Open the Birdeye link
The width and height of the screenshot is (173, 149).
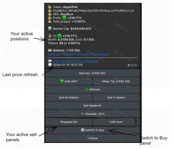tap(68, 54)
